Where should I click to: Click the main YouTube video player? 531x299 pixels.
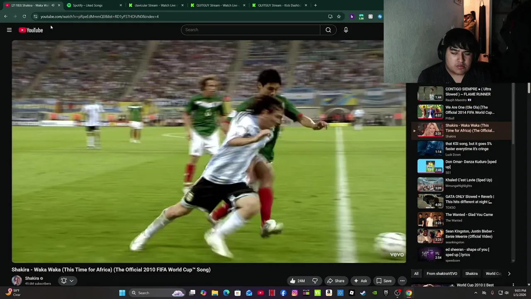coord(209,152)
